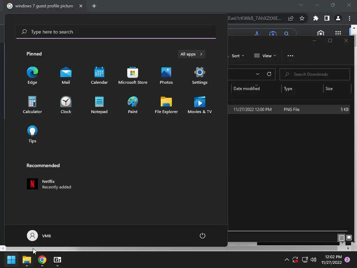
Task: Launch Movies & TV app
Action: tap(200, 105)
